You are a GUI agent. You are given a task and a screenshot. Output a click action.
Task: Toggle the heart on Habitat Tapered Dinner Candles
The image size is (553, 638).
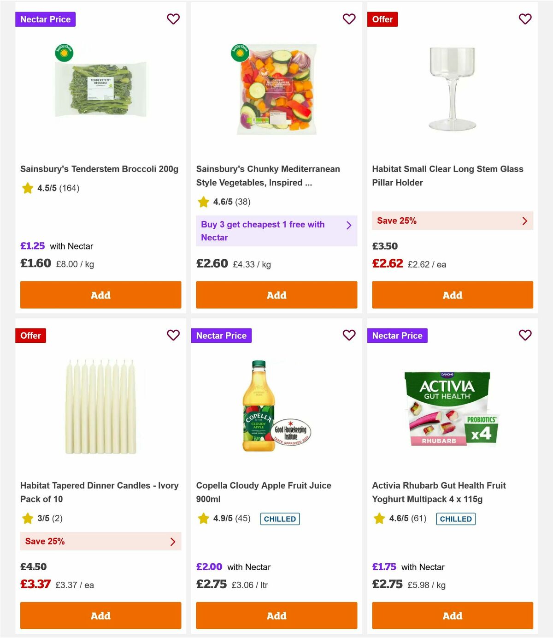173,335
